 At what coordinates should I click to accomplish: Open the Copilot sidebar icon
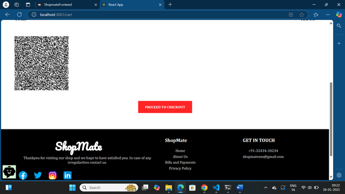(339, 15)
